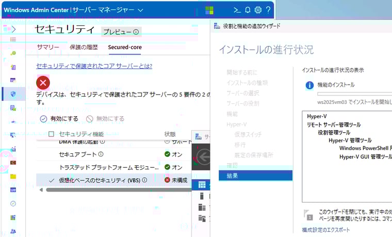
Task: Open the bar chart tool in sidebar
Action: coord(13,149)
